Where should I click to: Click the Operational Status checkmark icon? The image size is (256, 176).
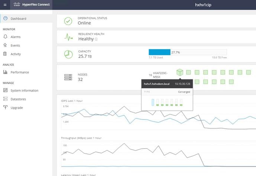68,21
